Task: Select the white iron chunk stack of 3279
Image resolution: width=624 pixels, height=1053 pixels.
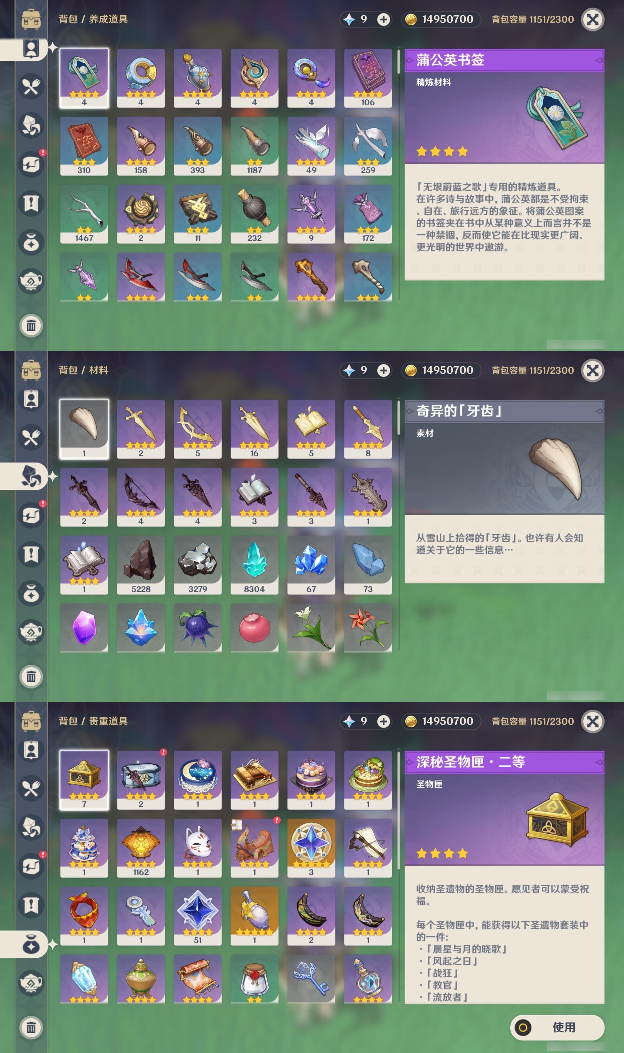Action: coord(197,564)
